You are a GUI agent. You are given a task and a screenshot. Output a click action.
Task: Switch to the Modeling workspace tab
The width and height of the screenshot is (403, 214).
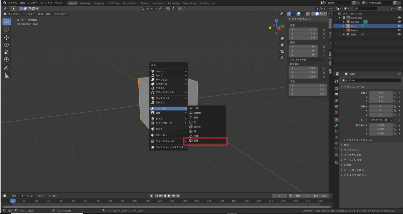[x=85, y=3]
